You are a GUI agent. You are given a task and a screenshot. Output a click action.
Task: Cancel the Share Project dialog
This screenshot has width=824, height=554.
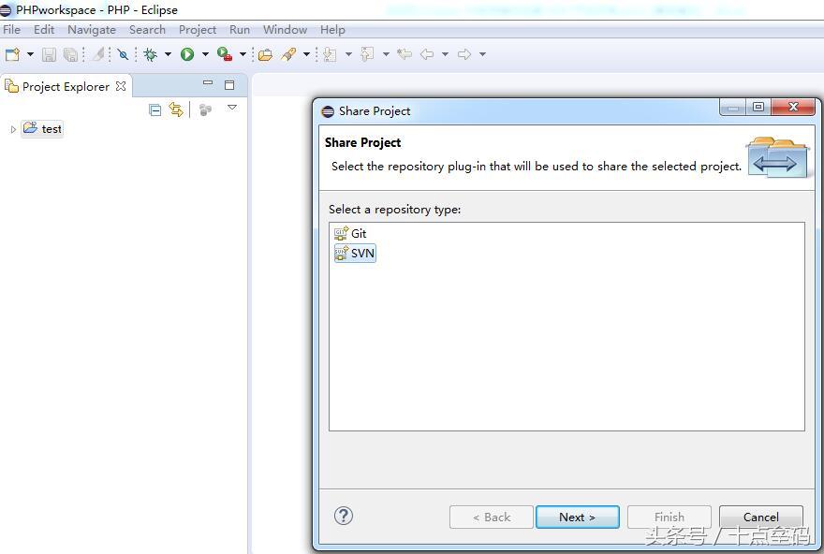point(760,517)
